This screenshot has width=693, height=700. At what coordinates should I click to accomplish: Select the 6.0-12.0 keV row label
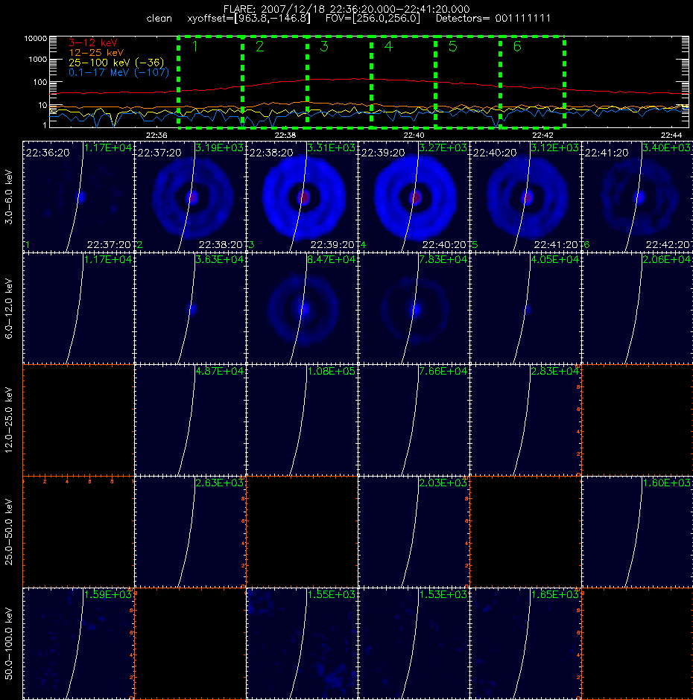tap(9, 308)
